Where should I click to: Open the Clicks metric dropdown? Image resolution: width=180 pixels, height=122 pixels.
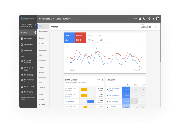point(67,36)
